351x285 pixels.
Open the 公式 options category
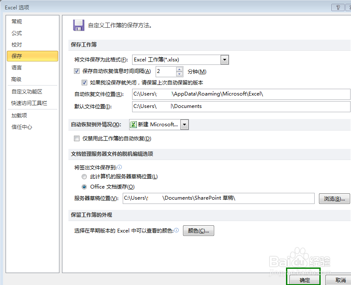[x=17, y=33]
